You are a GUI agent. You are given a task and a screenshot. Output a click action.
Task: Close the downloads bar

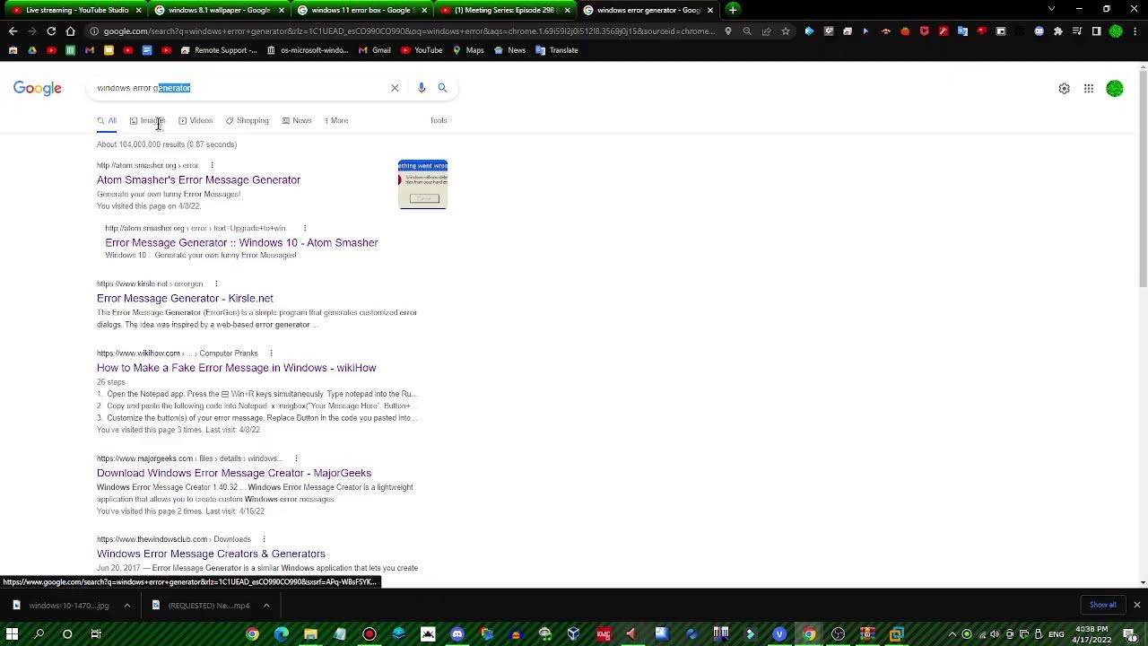click(1136, 605)
